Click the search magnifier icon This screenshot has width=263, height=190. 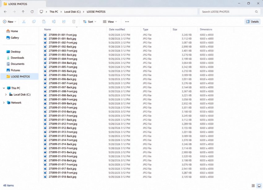click(x=256, y=12)
